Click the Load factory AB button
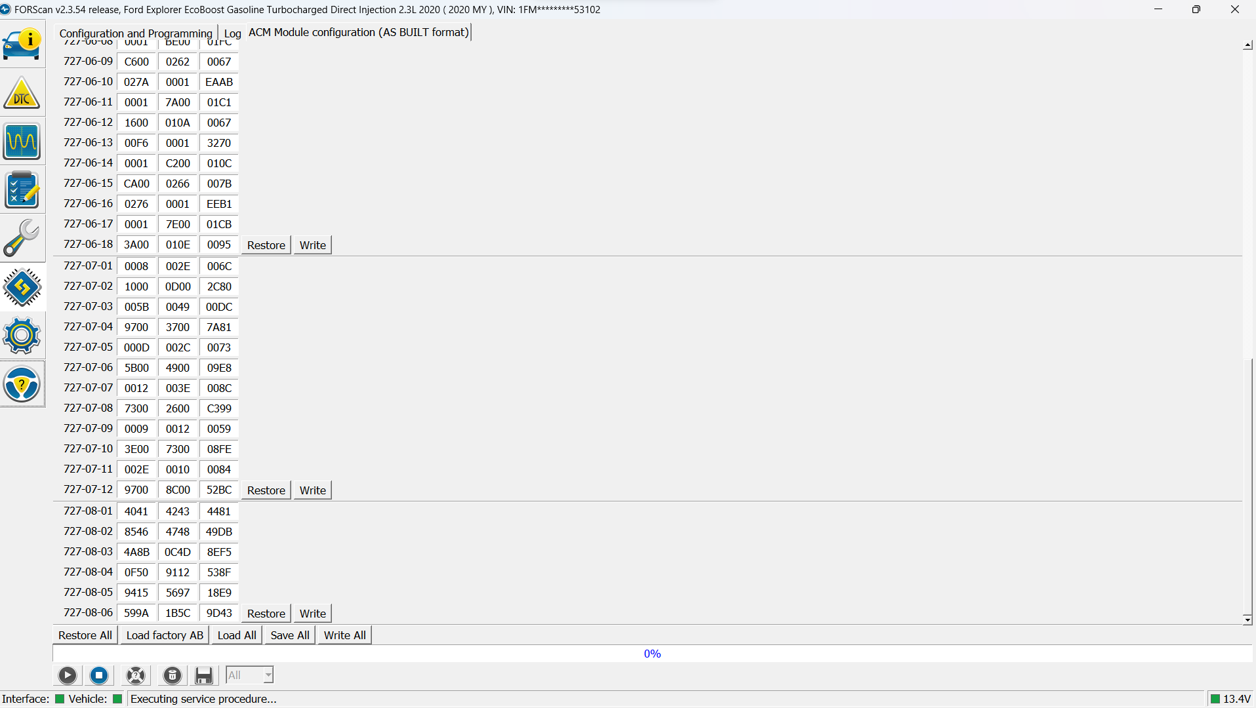The height and width of the screenshot is (708, 1256). click(x=165, y=635)
